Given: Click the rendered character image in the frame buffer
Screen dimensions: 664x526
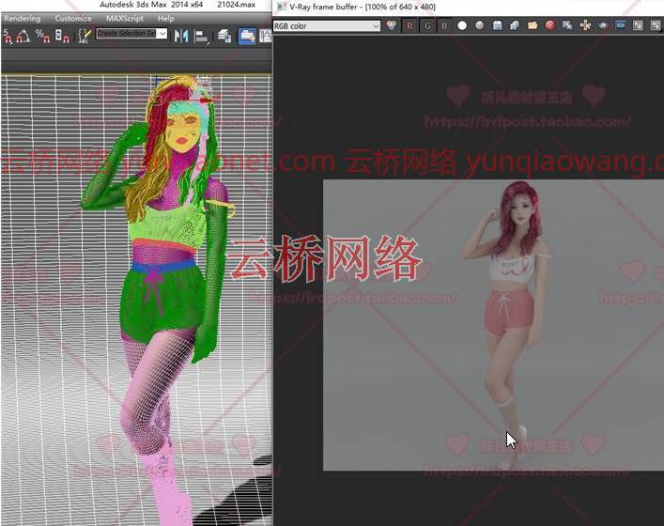Looking at the screenshot, I should pos(508,322).
